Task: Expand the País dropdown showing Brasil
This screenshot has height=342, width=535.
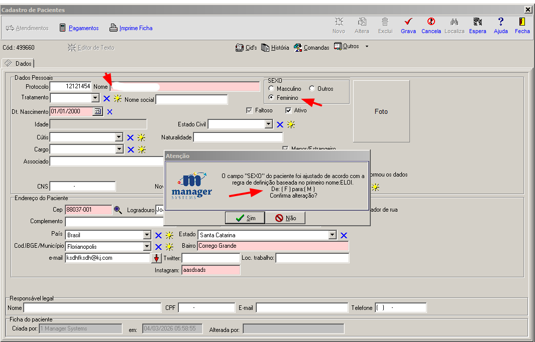Action: coord(147,235)
